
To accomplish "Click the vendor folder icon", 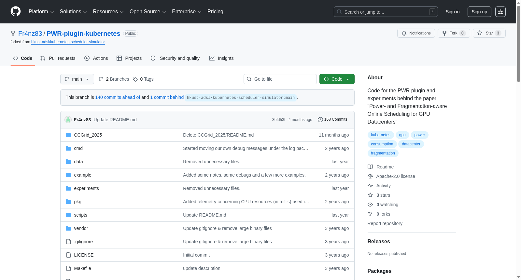I will [68, 228].
